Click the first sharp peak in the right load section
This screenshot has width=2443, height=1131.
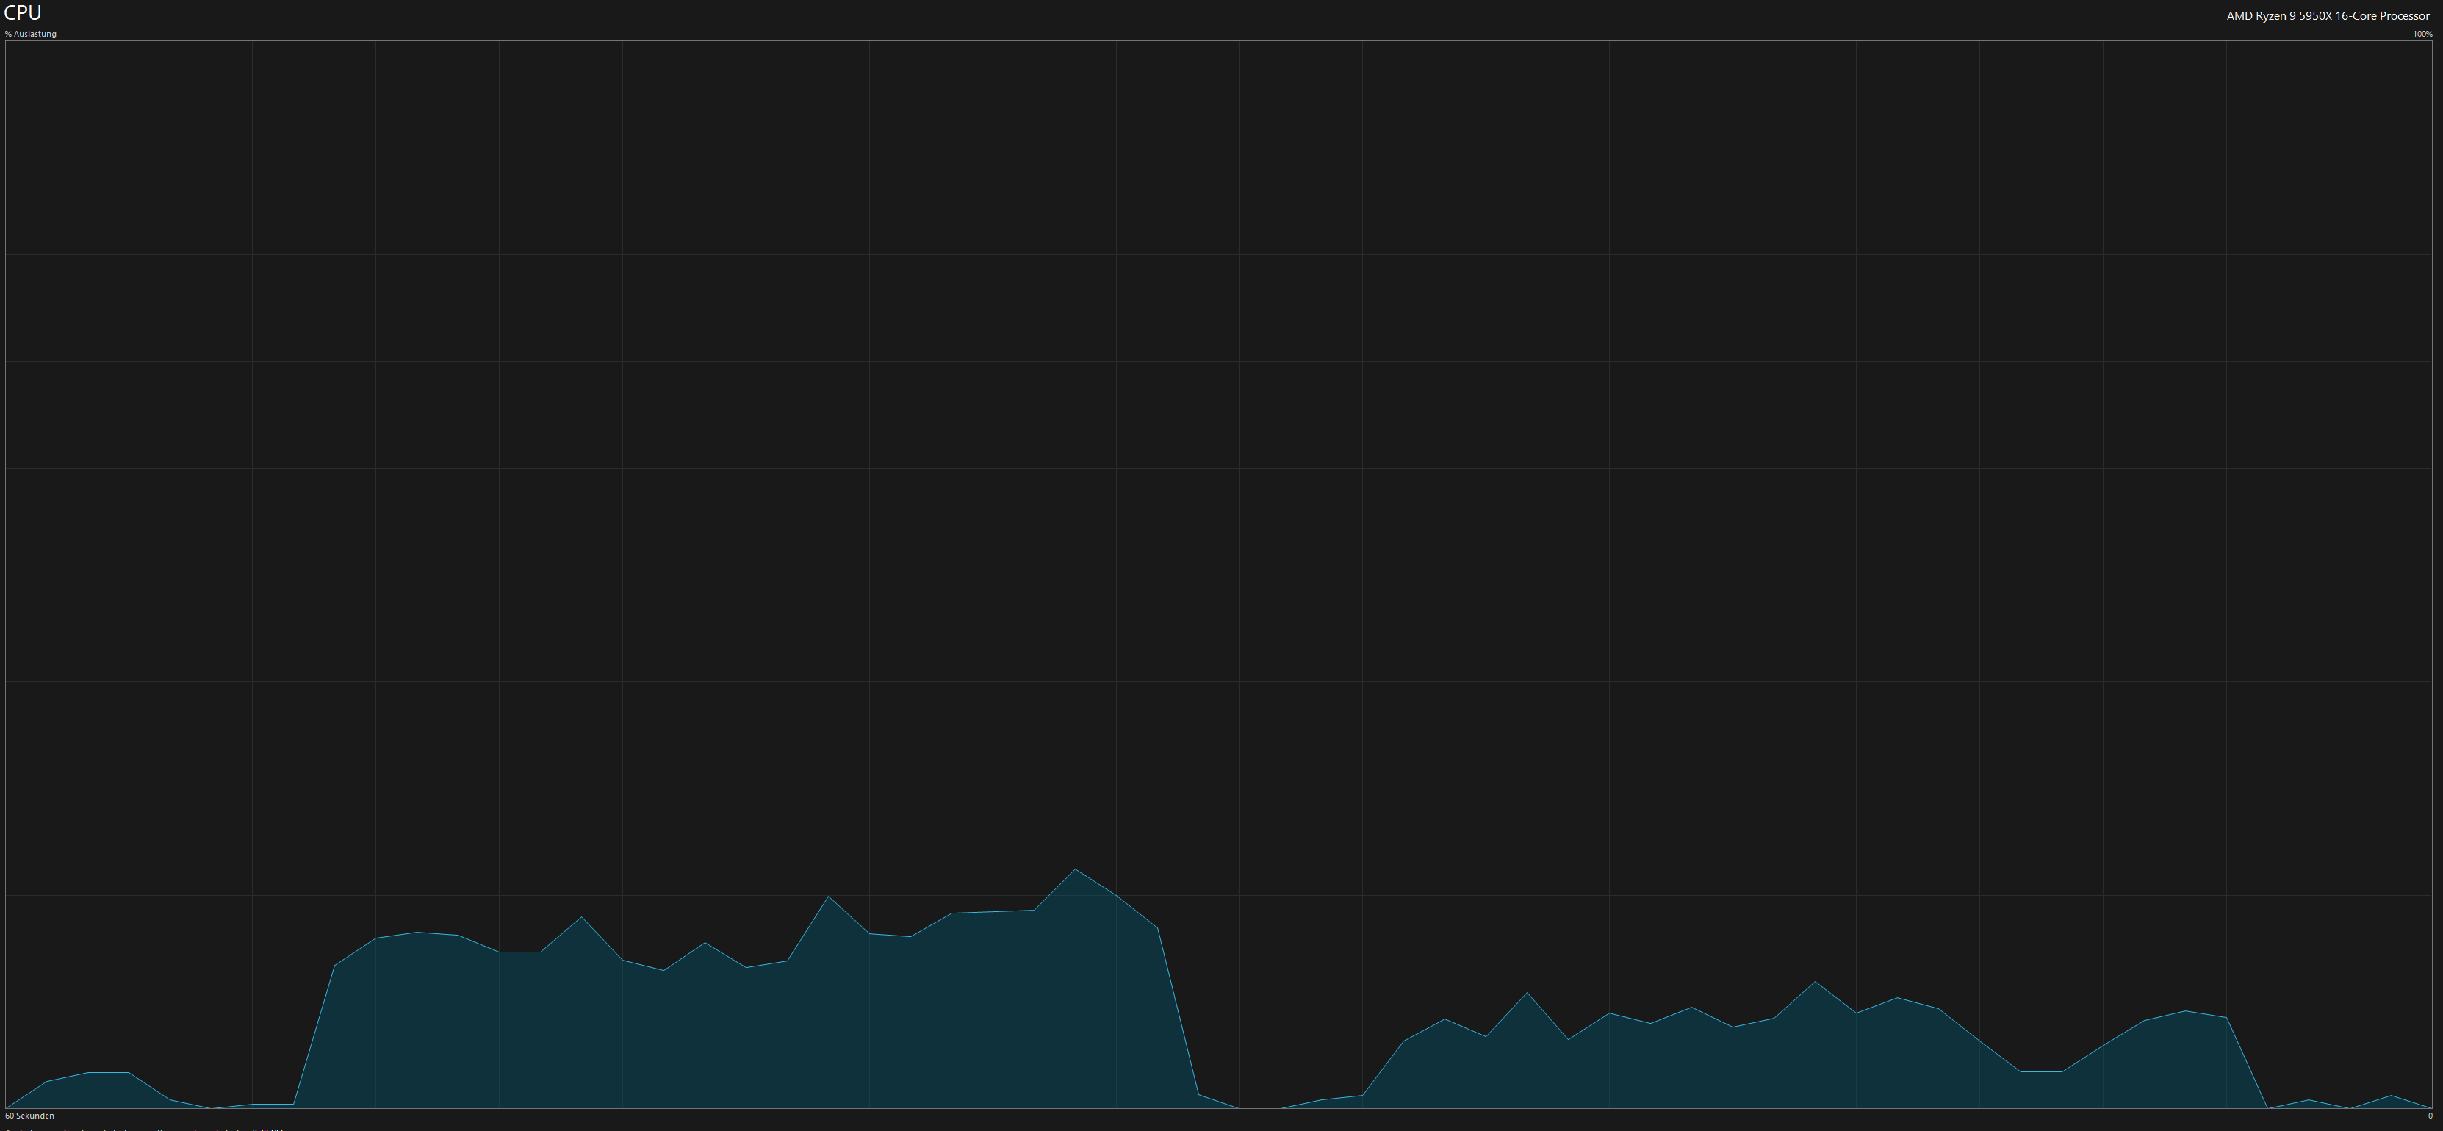pyautogui.click(x=1527, y=994)
